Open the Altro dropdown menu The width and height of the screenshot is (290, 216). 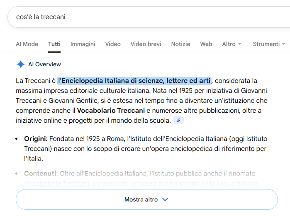coord(232,44)
